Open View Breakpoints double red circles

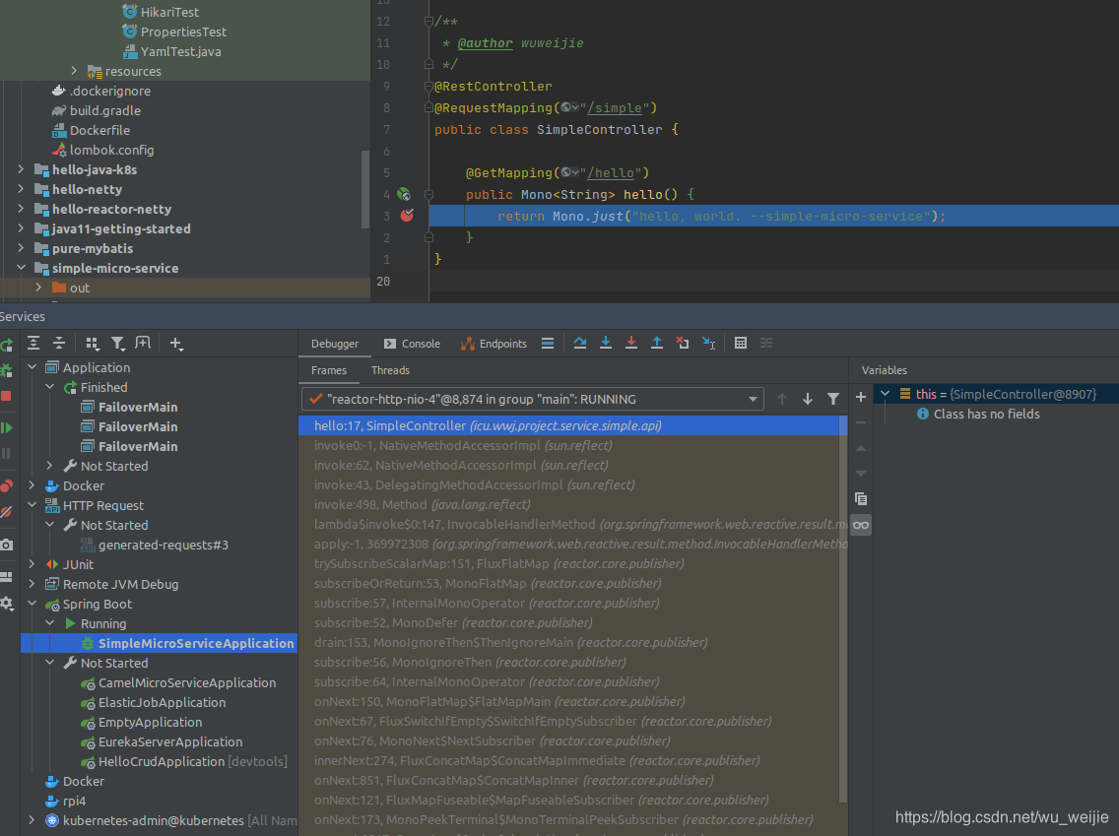click(7, 486)
